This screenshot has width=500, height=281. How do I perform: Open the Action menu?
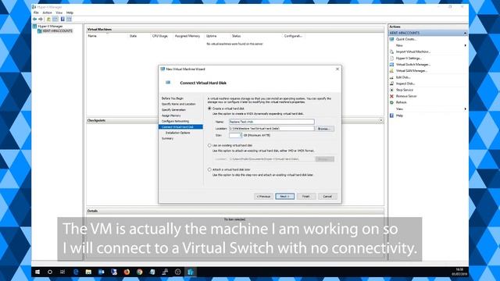pos(47,12)
